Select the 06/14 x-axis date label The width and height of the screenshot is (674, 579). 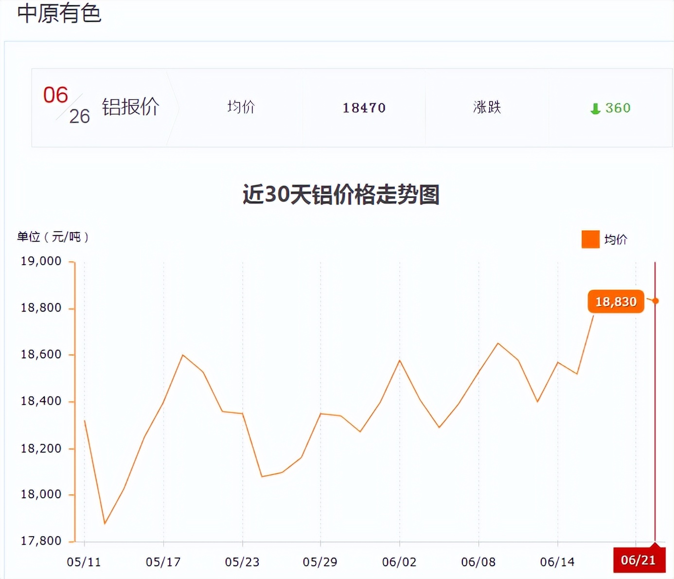(x=557, y=562)
